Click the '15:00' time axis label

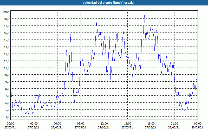[127, 124]
